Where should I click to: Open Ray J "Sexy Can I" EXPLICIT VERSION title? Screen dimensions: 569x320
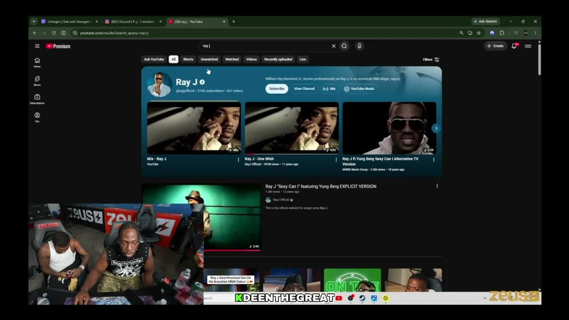(x=321, y=186)
